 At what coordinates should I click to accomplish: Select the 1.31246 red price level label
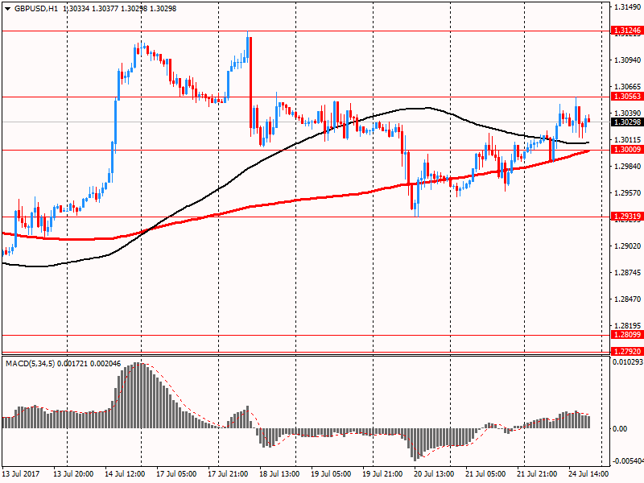[627, 31]
